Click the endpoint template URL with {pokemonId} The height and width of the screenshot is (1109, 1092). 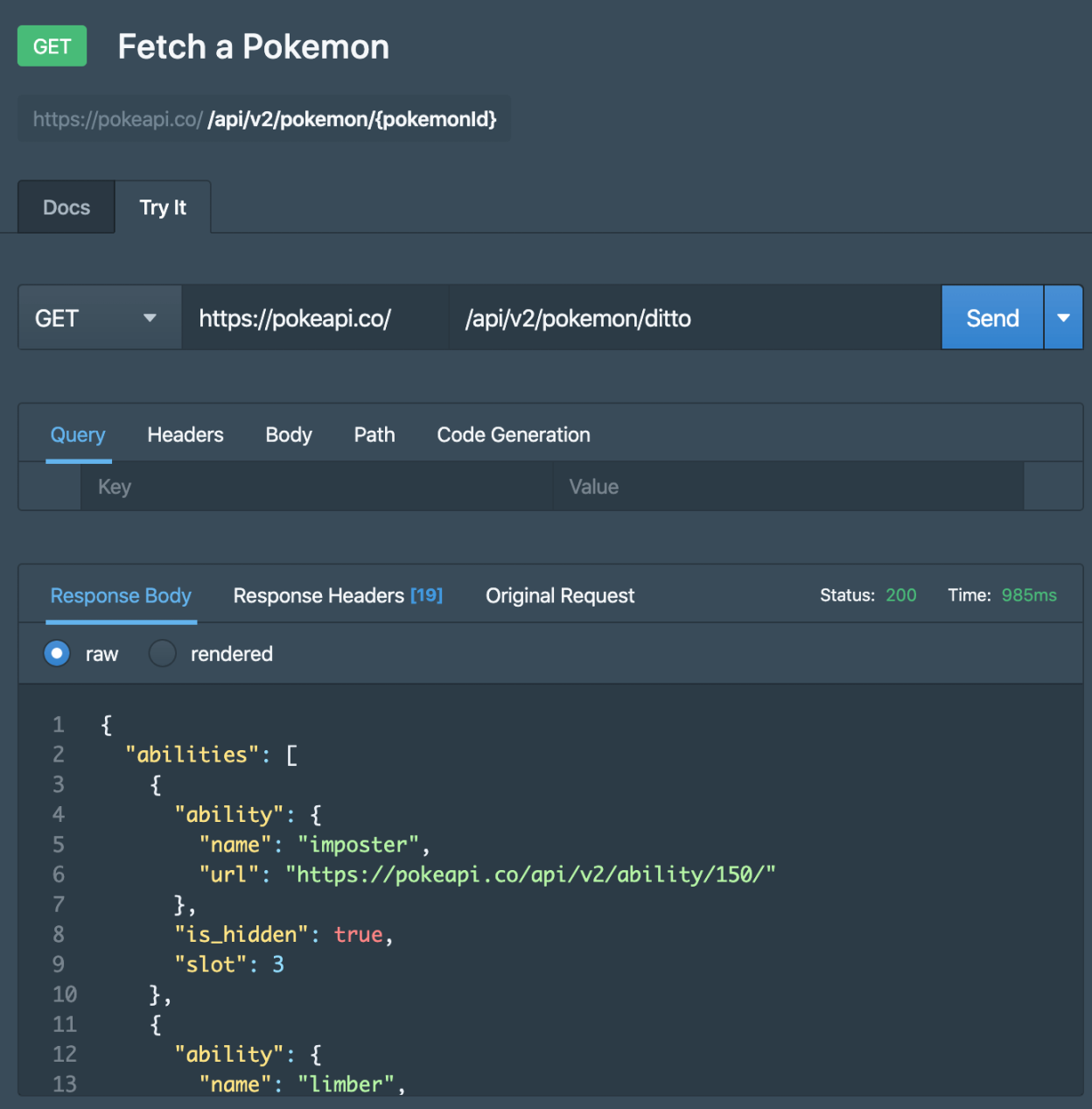click(264, 119)
